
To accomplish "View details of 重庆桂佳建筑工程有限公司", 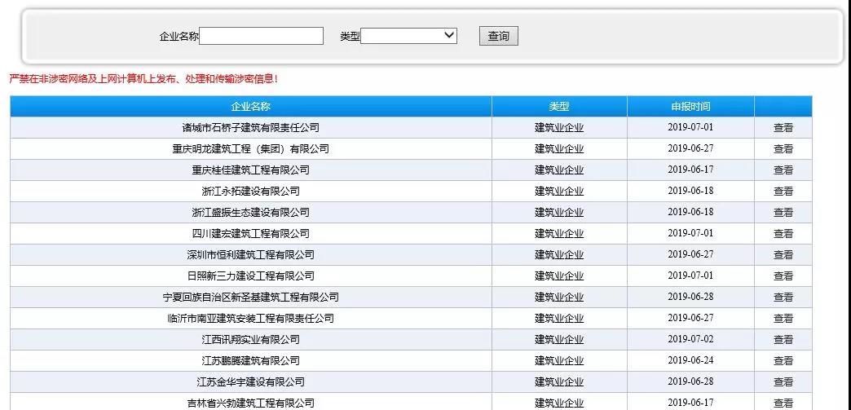I will [783, 170].
